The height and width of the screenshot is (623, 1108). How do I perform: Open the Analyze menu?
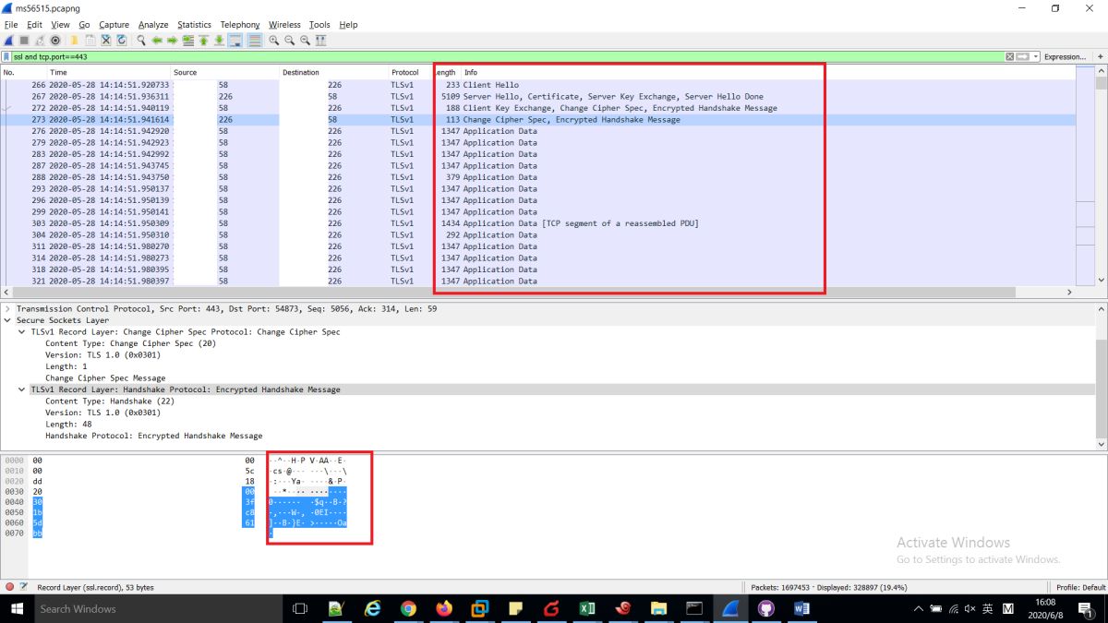153,25
